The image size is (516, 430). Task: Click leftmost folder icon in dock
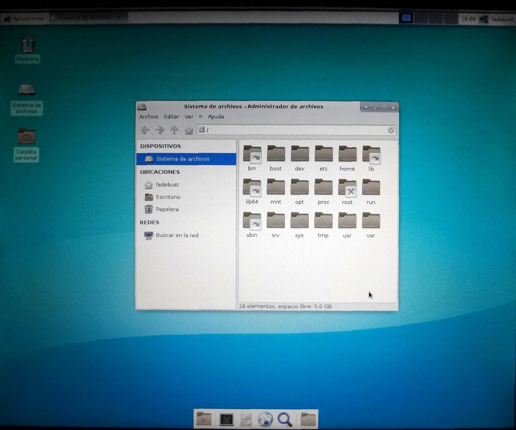point(204,419)
